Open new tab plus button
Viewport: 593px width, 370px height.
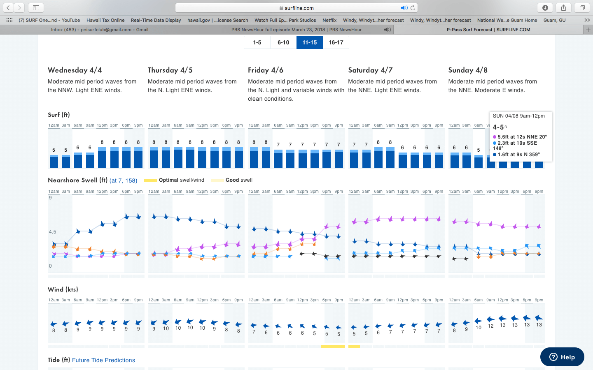coord(588,30)
